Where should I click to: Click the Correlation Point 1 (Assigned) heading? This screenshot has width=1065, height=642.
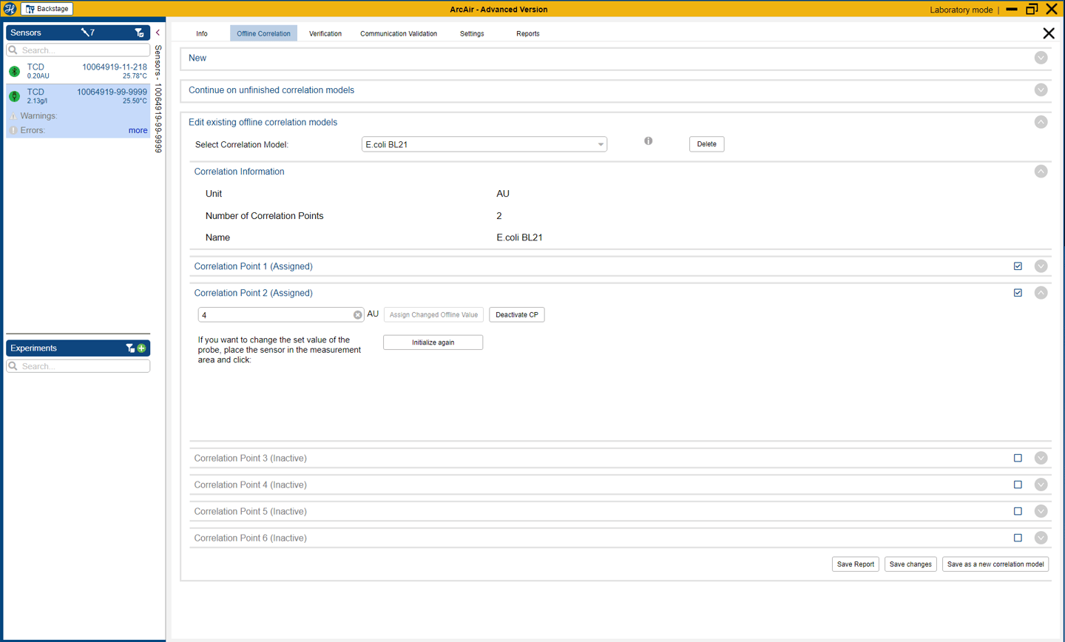(253, 266)
